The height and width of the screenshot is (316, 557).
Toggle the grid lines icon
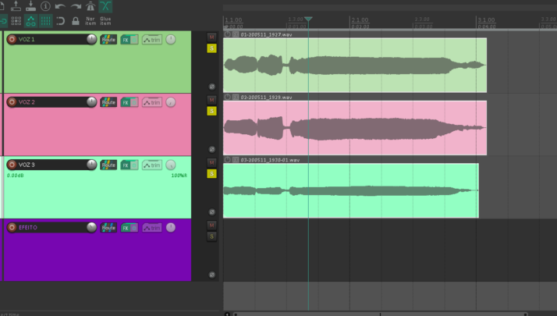(x=45, y=21)
